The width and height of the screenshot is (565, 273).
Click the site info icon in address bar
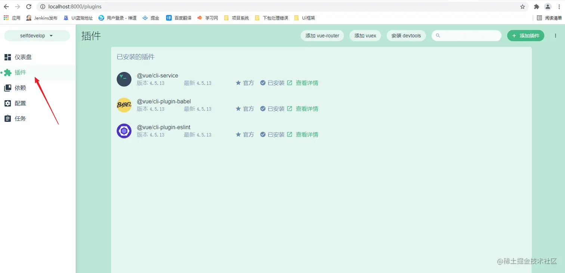(x=42, y=7)
